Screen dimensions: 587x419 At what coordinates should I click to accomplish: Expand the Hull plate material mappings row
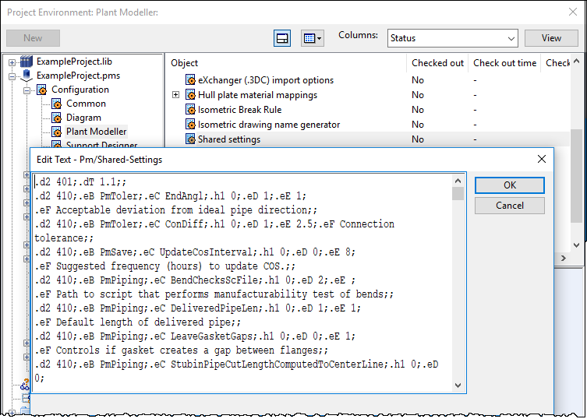tap(175, 95)
